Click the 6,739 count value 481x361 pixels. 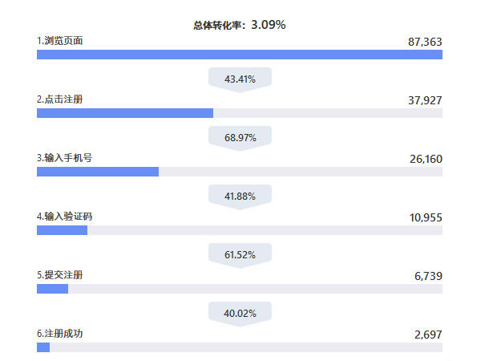click(x=428, y=276)
